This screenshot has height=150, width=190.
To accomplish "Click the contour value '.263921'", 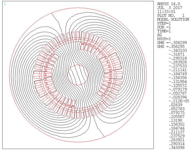I will coord(177,140).
